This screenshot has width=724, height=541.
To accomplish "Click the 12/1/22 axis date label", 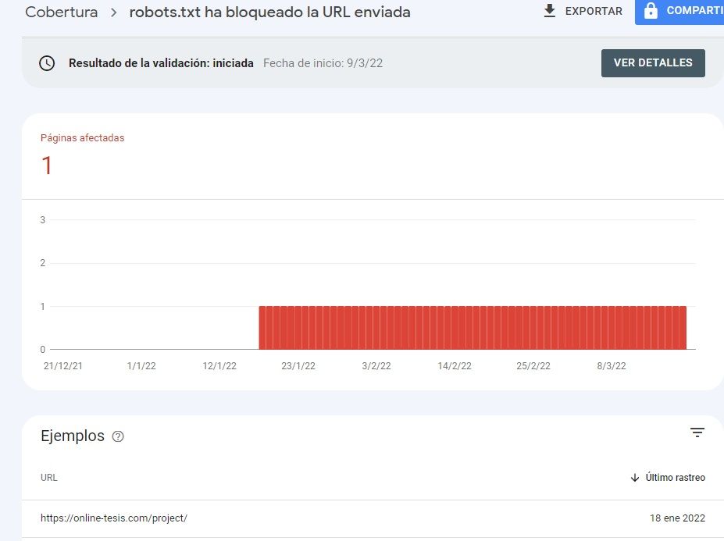I will 219,366.
